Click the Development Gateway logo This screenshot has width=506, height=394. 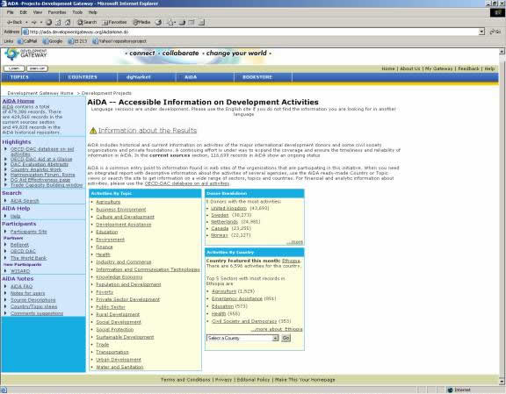click(x=25, y=54)
